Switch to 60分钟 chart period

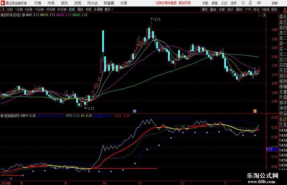62,9
